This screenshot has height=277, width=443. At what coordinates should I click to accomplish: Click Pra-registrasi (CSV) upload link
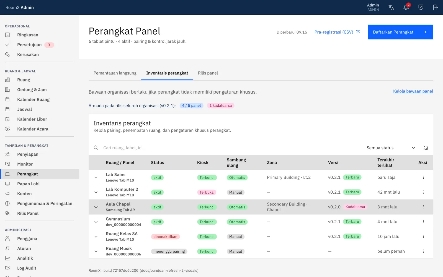point(337,32)
